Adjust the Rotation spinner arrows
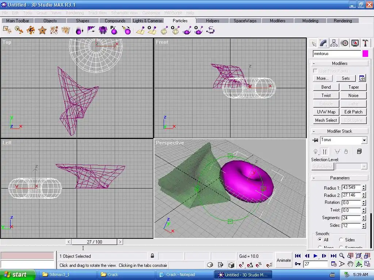 [364, 203]
